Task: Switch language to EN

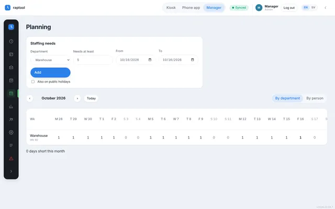Action: (x=306, y=7)
